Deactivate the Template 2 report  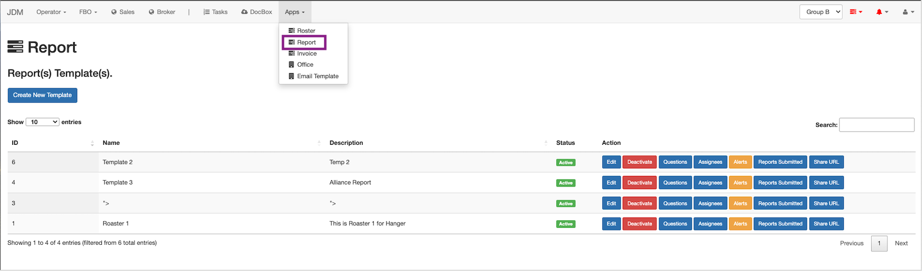tap(639, 162)
